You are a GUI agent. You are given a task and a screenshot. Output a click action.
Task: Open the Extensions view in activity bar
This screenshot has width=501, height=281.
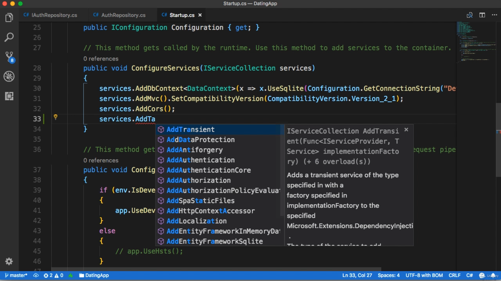9,96
